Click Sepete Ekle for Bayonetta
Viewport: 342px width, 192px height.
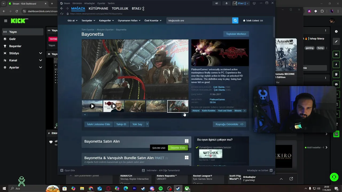[x=178, y=148]
